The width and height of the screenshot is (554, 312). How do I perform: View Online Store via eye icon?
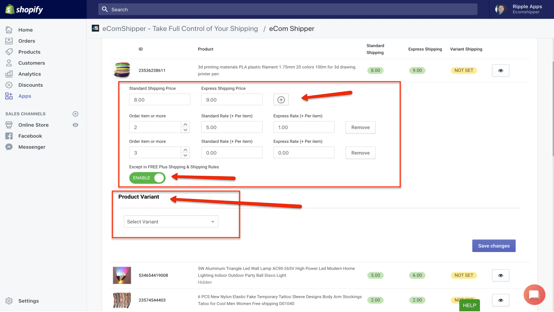tap(75, 125)
